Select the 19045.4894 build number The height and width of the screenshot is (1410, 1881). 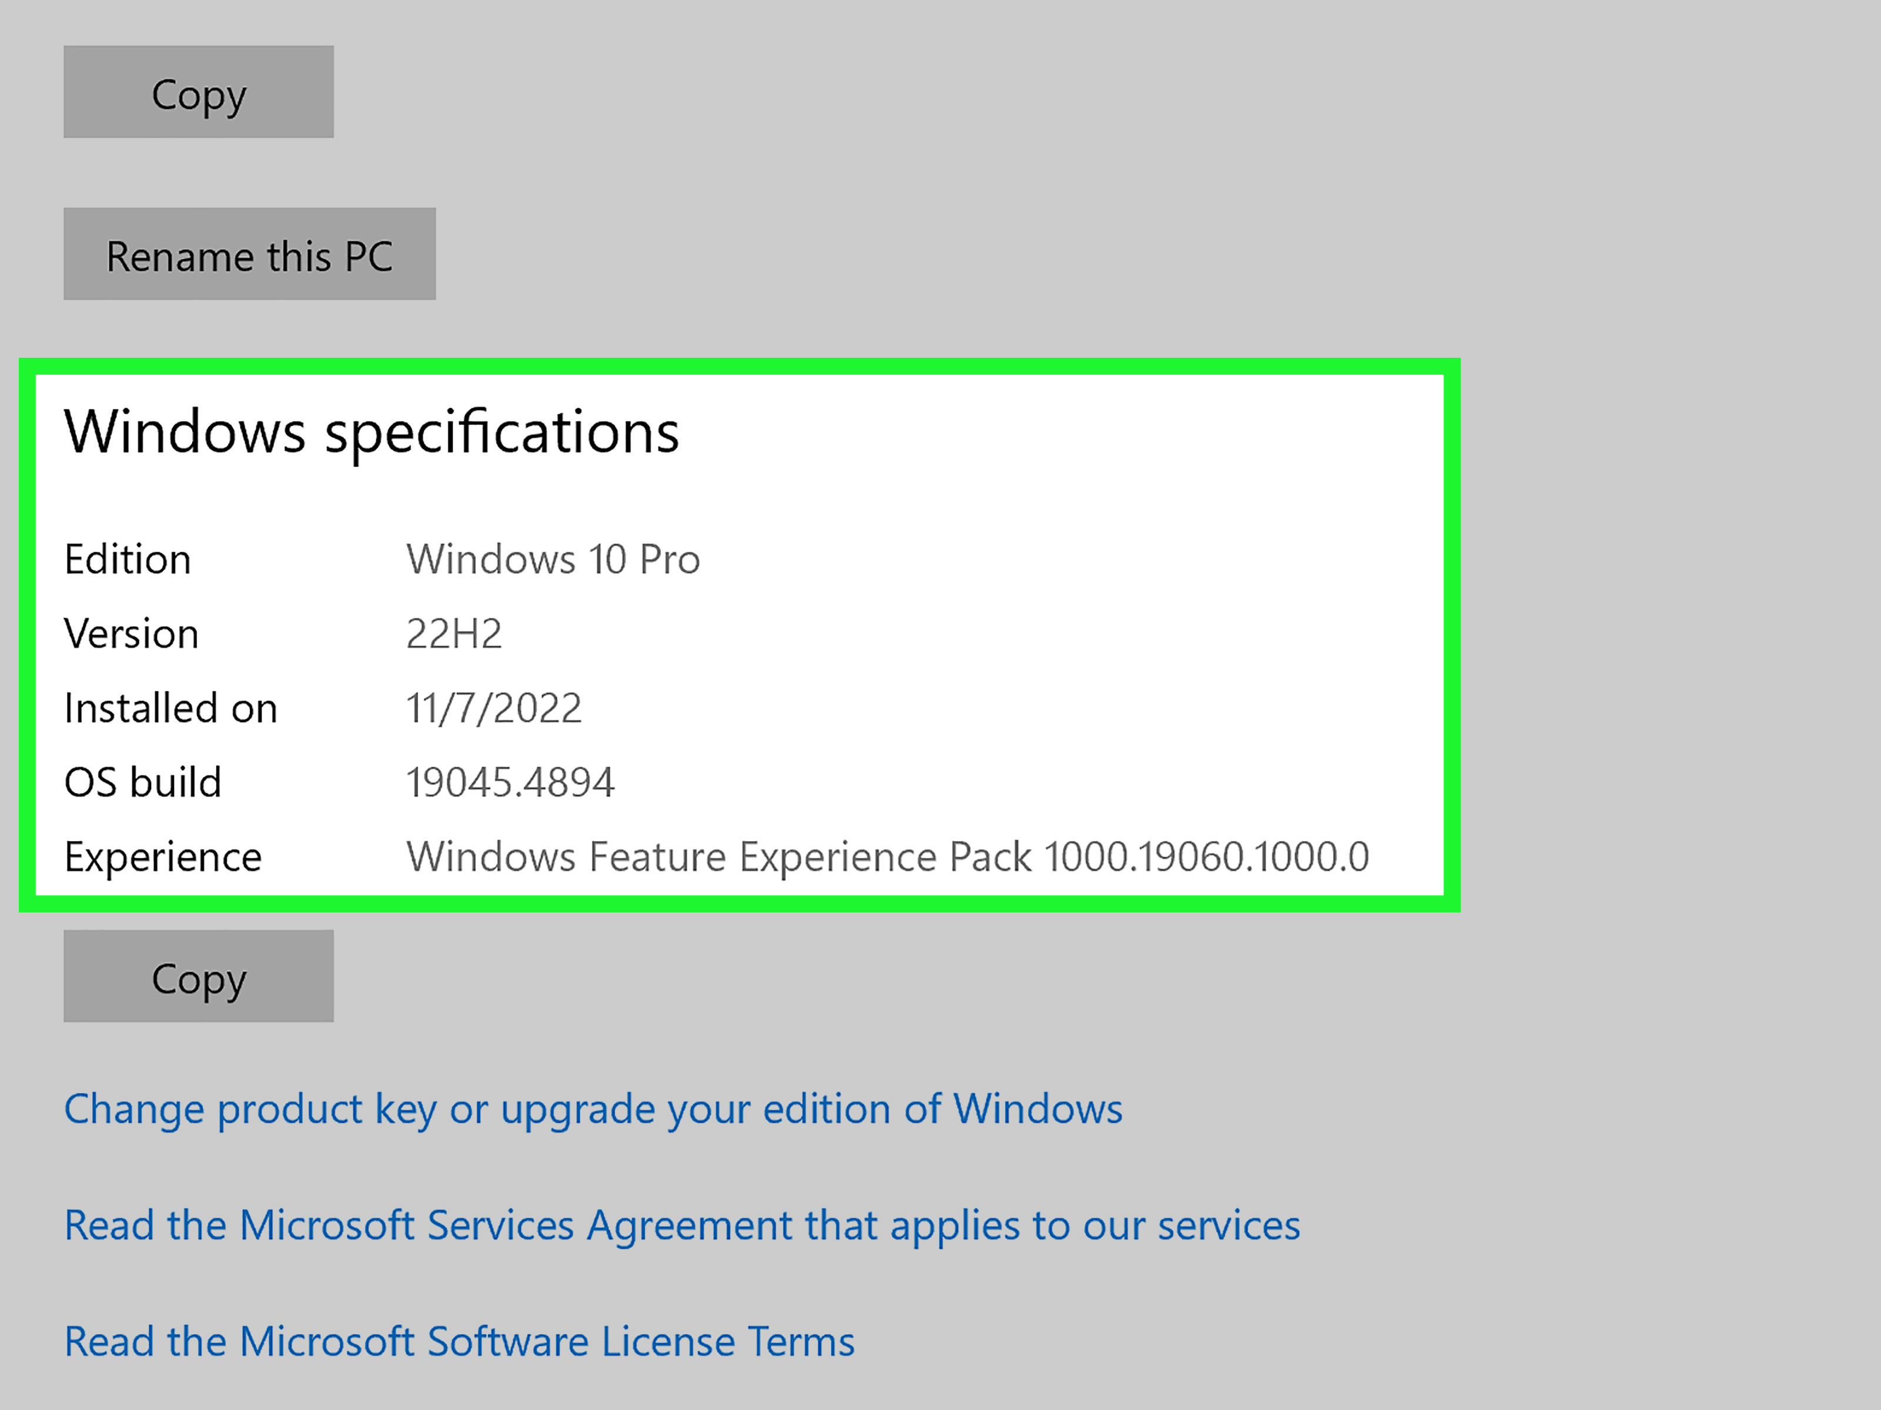(510, 782)
